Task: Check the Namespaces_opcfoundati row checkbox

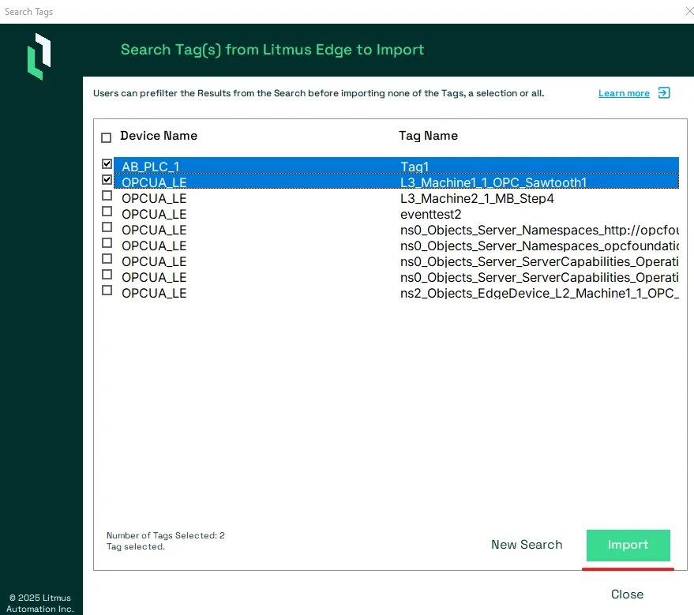Action: click(107, 243)
